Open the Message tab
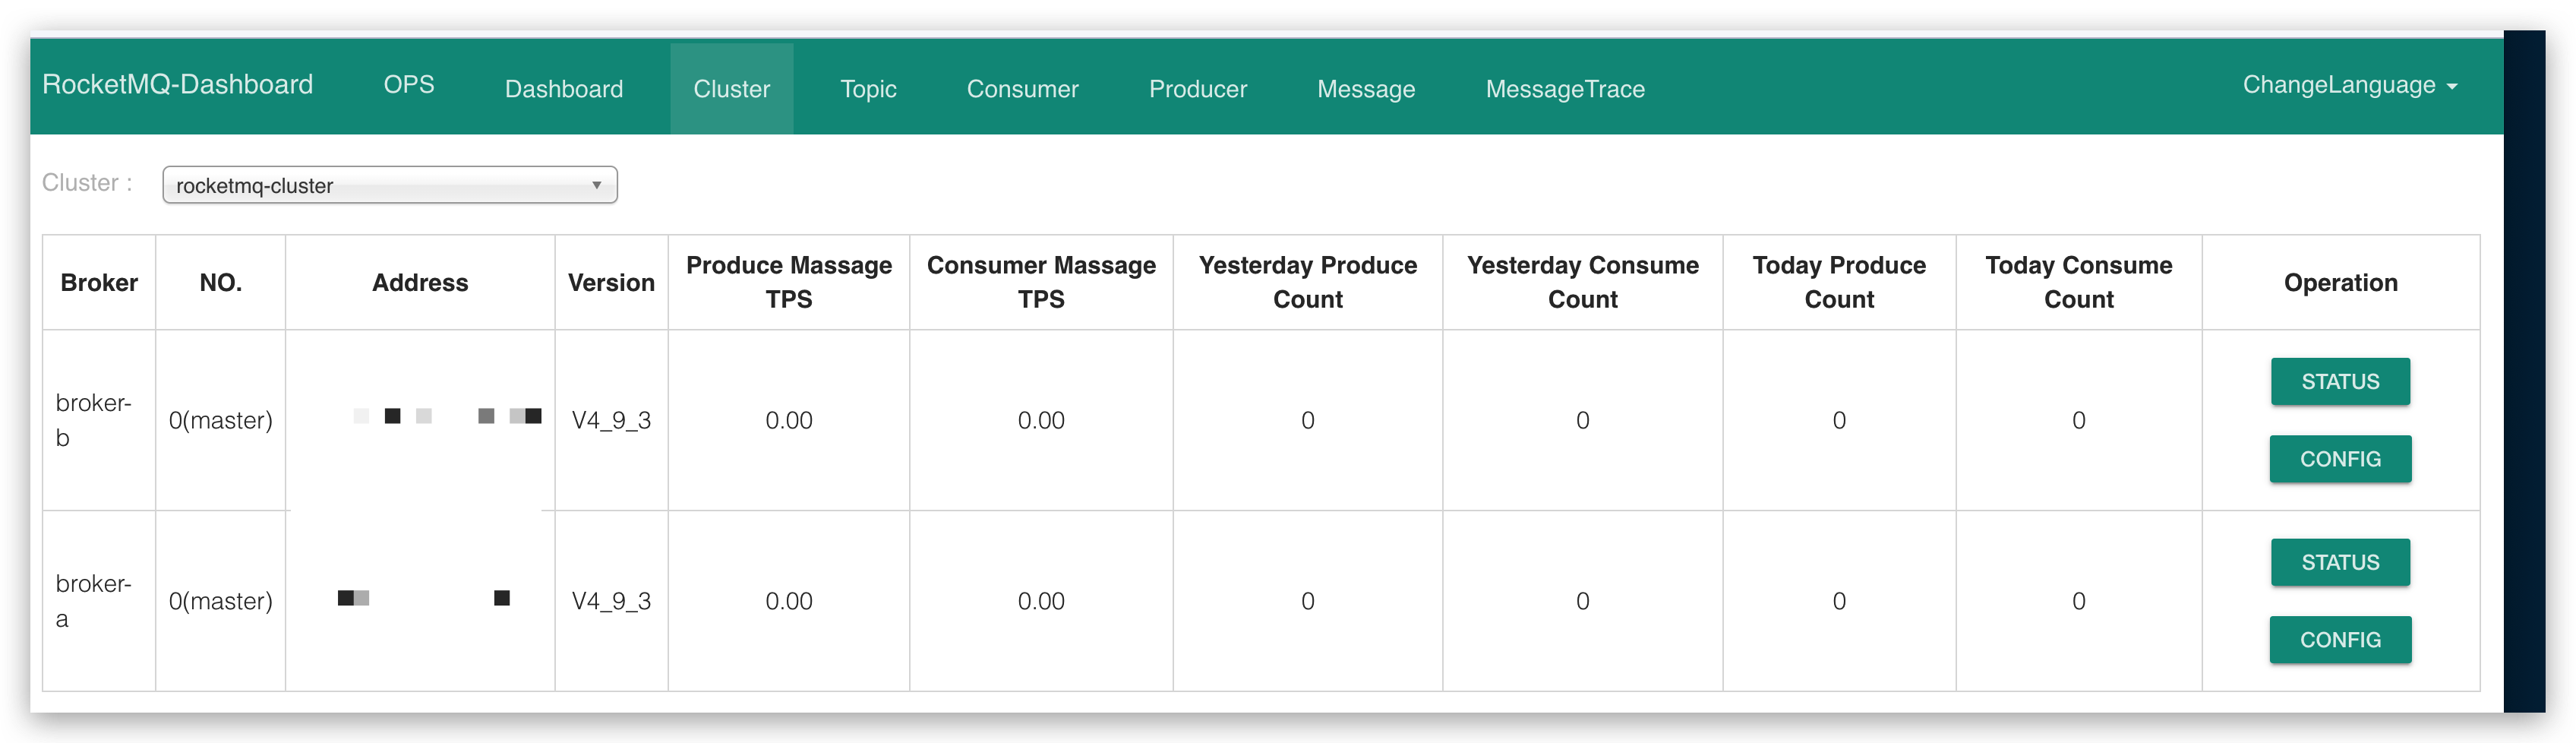The width and height of the screenshot is (2576, 743). tap(1366, 89)
